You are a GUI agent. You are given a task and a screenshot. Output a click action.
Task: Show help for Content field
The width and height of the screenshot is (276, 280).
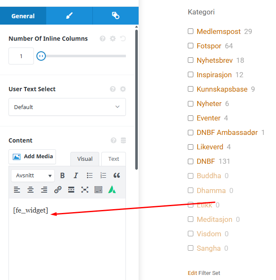pyautogui.click(x=114, y=140)
